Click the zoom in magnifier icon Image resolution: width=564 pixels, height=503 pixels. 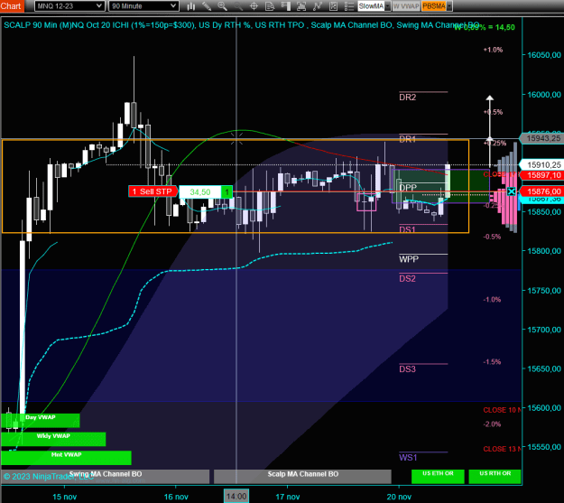pyautogui.click(x=222, y=6)
